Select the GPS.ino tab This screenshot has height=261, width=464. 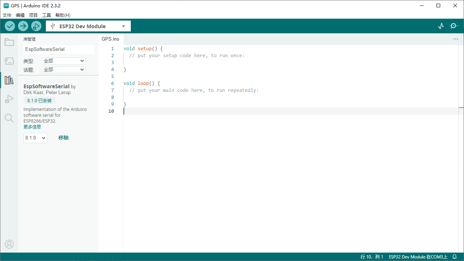coord(110,39)
